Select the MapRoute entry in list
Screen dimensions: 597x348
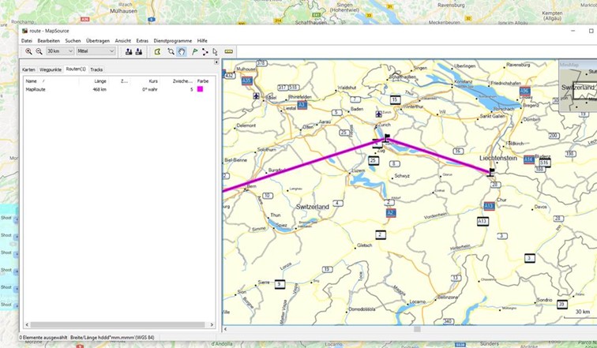coord(36,89)
